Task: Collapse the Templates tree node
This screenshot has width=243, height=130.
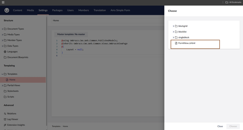Action: pyautogui.click(x=2, y=74)
